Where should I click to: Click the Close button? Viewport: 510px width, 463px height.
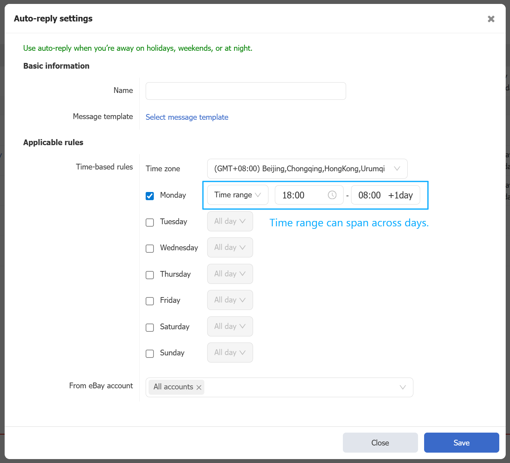[x=380, y=443]
